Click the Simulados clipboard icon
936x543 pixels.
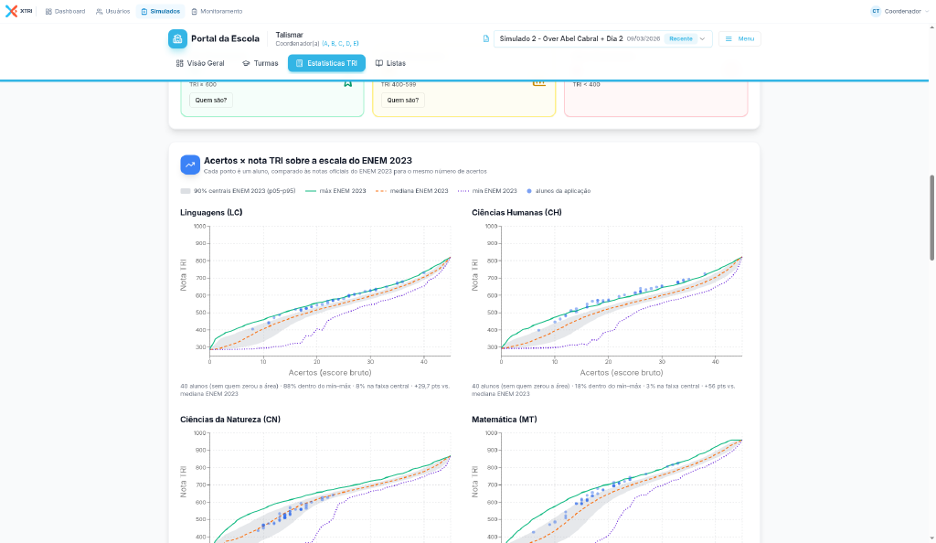click(x=144, y=11)
